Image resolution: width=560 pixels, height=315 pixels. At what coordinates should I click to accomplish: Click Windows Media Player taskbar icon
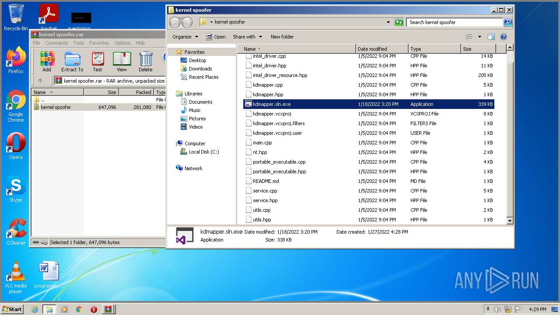click(64, 309)
